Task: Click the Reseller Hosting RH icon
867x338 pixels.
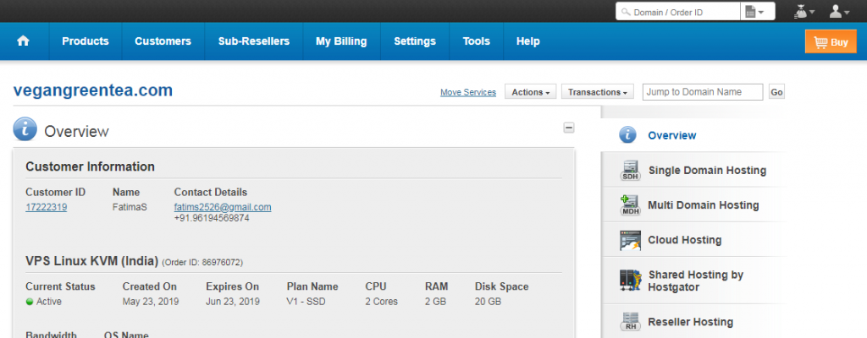Action: pos(630,322)
